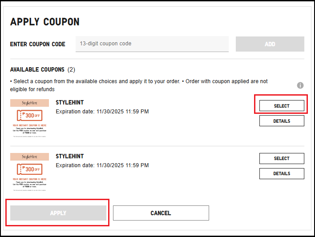315x237 pixels.
Task: Click the second coupon's expiration date text
Action: click(x=102, y=165)
